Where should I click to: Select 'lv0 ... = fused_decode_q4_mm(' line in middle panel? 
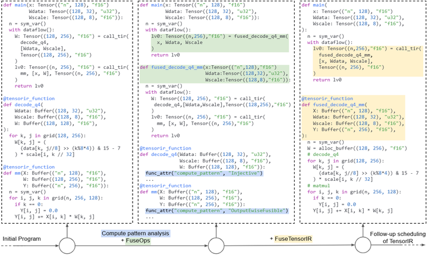tap(220, 36)
